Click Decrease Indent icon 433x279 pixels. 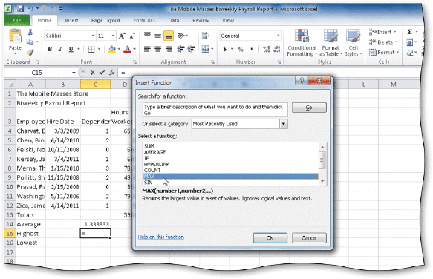180,49
